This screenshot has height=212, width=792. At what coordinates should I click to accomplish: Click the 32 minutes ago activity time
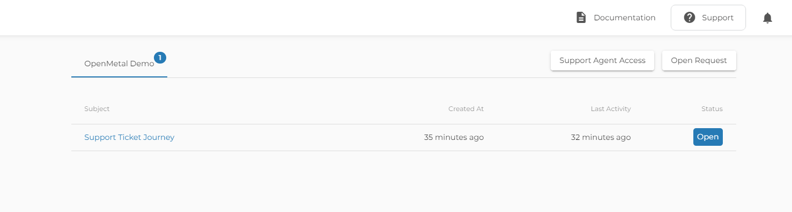pos(601,137)
